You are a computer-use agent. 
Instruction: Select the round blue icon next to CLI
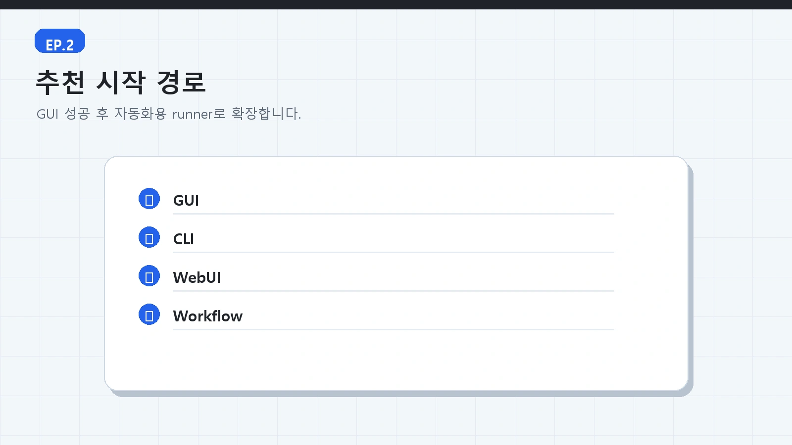(149, 237)
